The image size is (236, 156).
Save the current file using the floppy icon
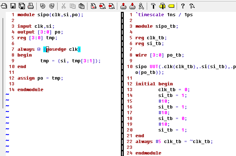[13, 6]
